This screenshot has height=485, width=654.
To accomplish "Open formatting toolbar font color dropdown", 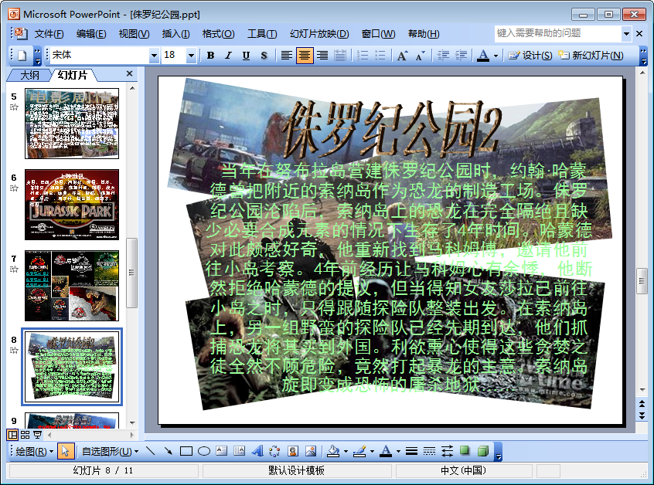I will pyautogui.click(x=496, y=56).
